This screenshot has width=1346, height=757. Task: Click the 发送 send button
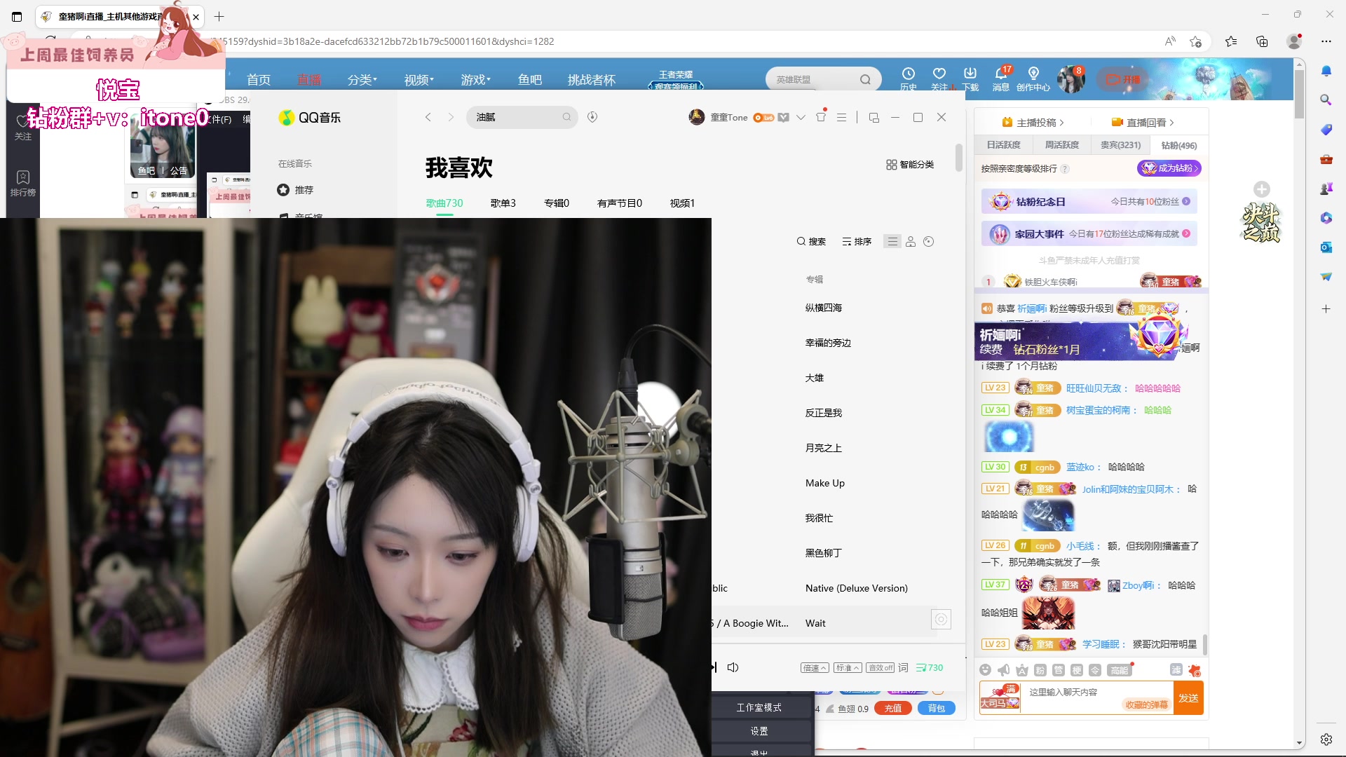click(1188, 698)
